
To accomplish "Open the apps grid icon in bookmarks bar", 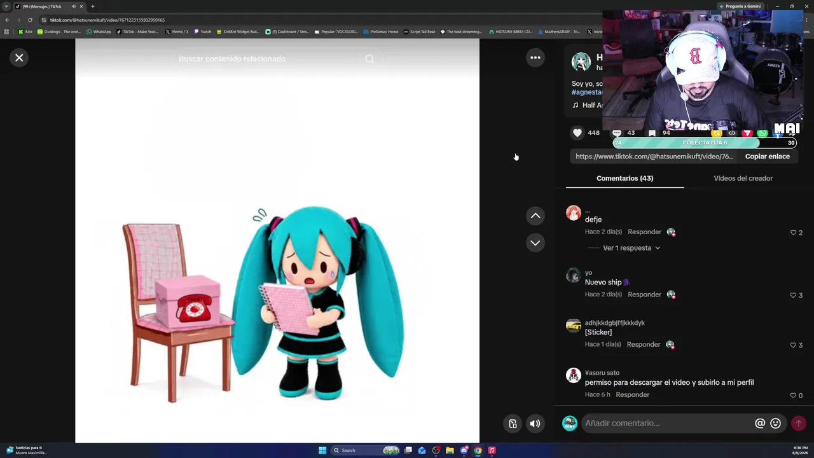I will [x=6, y=32].
